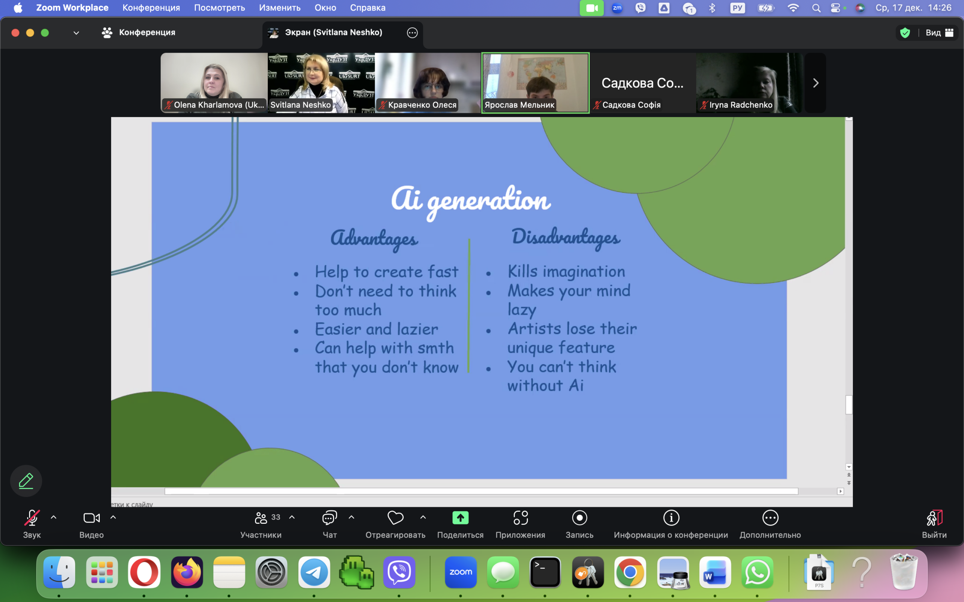The image size is (964, 602).
Task: Open the Participants panel icon
Action: [x=261, y=518]
